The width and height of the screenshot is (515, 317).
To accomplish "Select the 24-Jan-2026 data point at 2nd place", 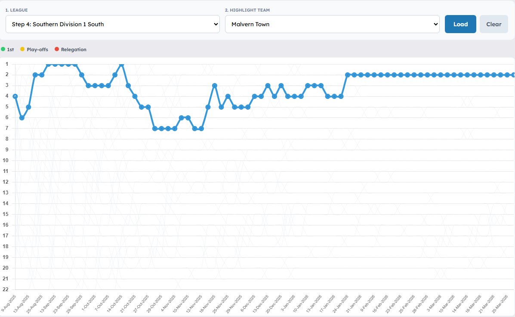I will (348, 75).
